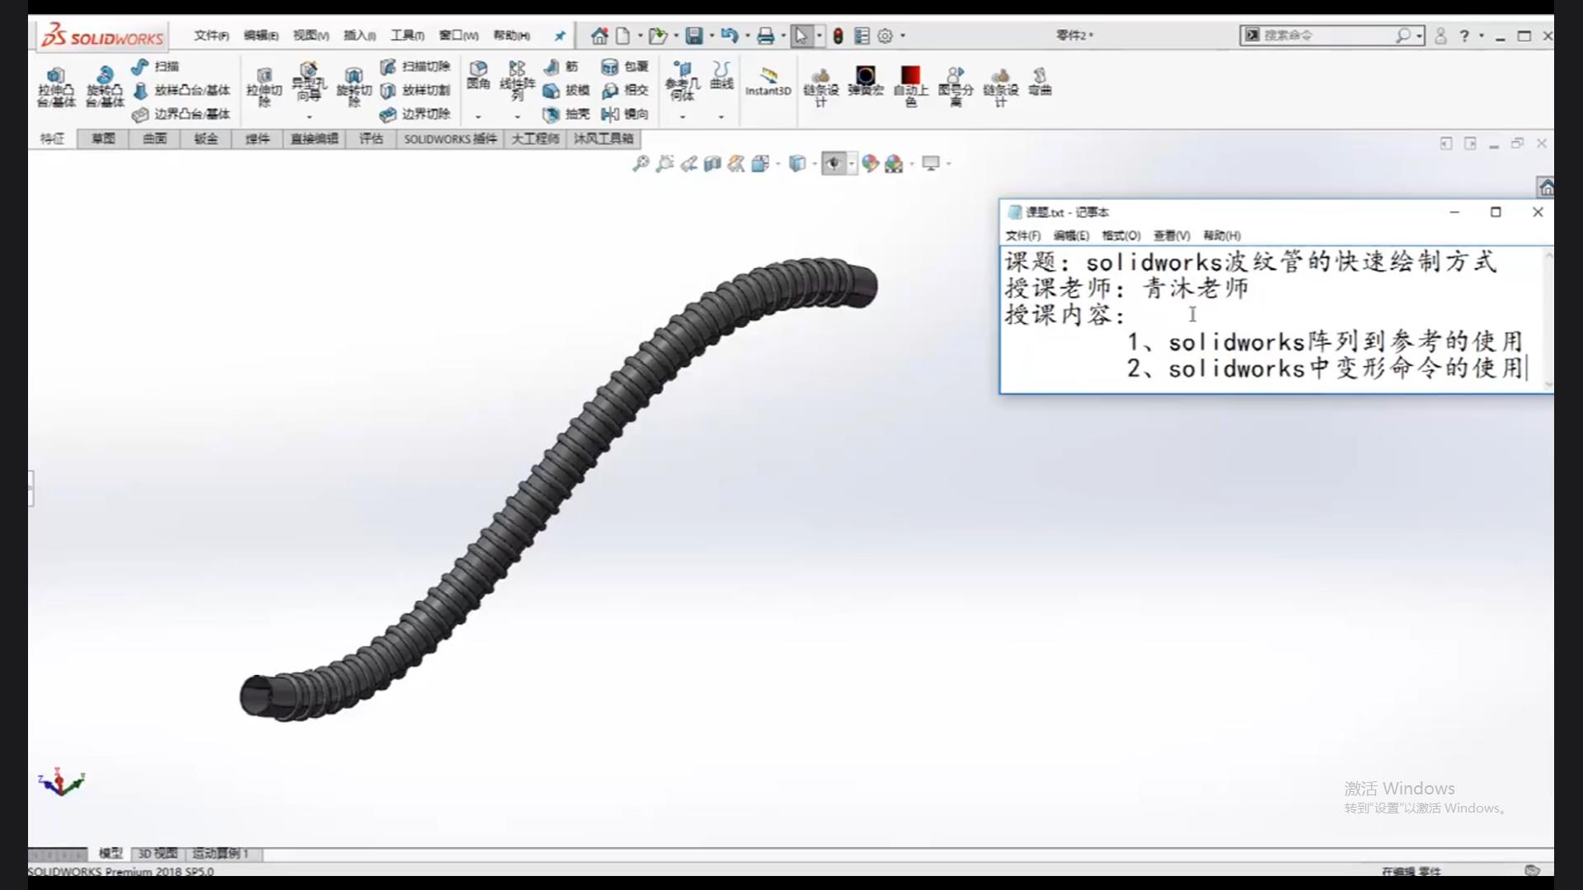Image resolution: width=1583 pixels, height=890 pixels.
Task: Select the Linear Pattern tool (线性阵列)
Action: point(517,81)
